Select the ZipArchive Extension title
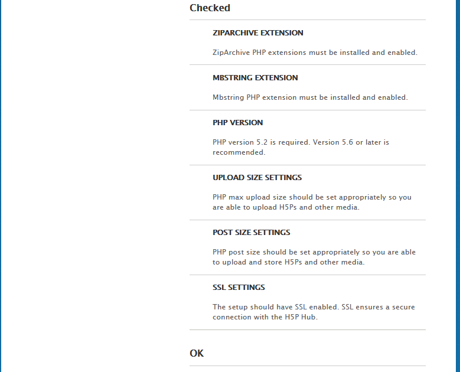Viewport: 460px width, 372px height. 258,33
